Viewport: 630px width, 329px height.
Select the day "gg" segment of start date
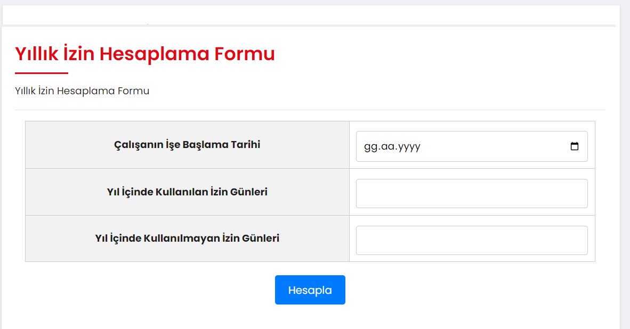click(370, 146)
